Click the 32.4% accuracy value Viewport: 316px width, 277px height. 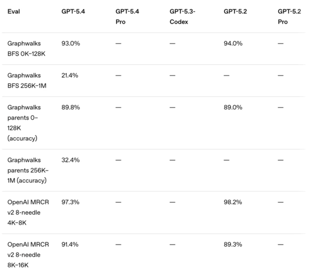70,160
